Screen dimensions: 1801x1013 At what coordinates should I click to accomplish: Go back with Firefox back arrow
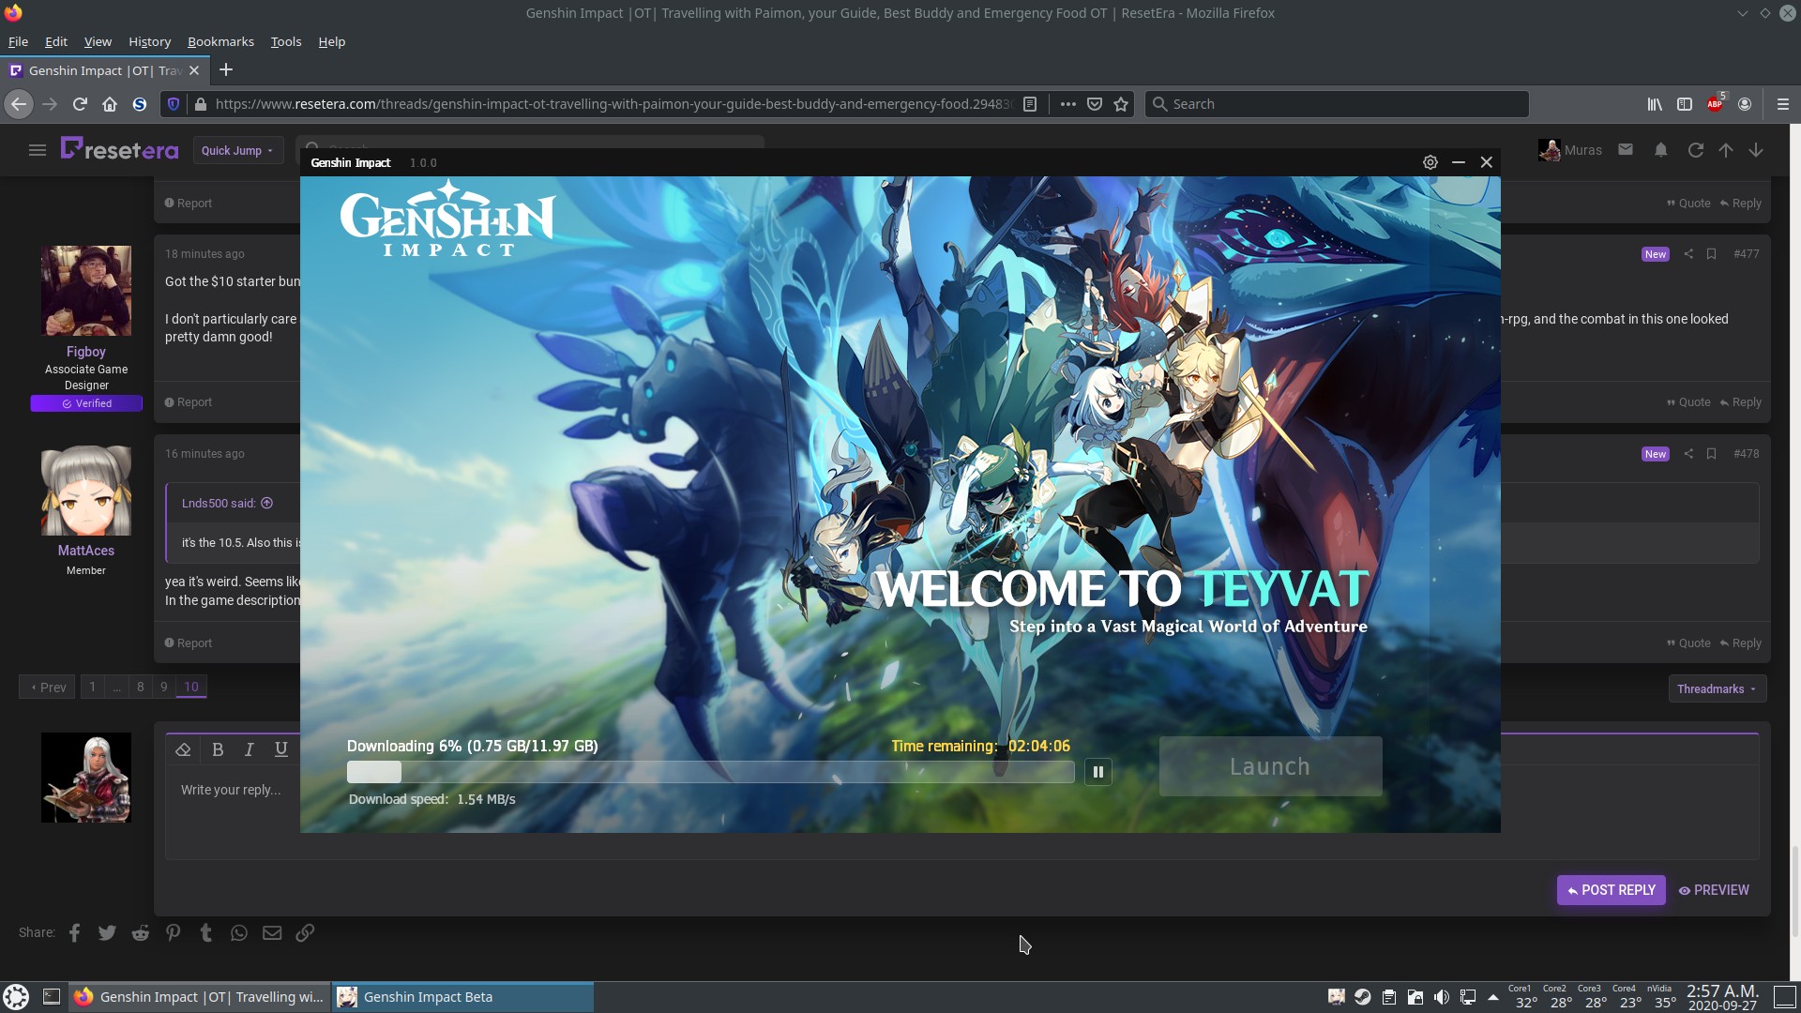point(18,104)
